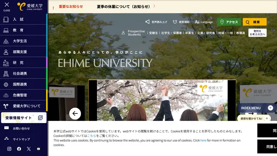The image size is (277, 156).
Task: Click the magnifier icon in 検索 button
Action: tap(248, 22)
